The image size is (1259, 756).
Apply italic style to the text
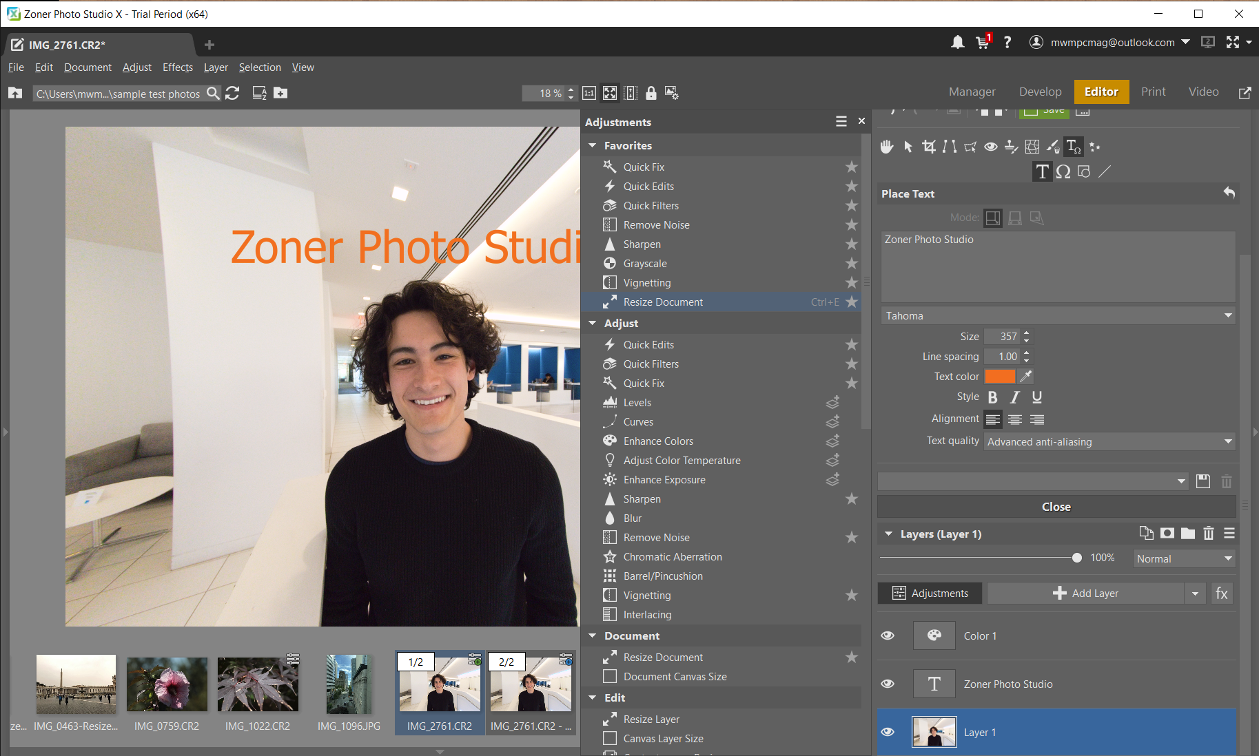(x=1014, y=397)
